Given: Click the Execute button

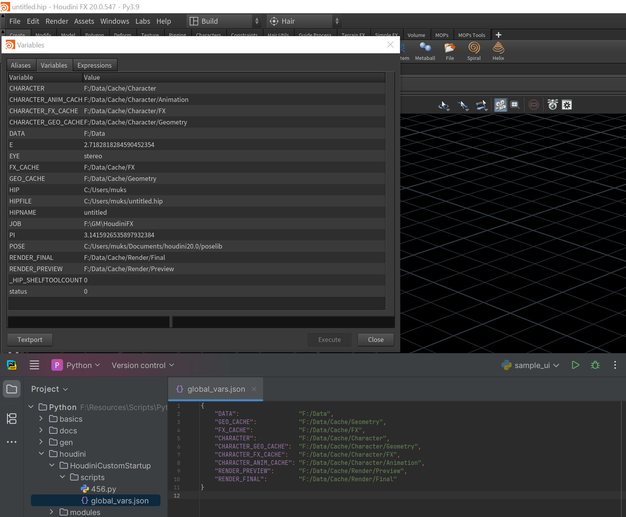Looking at the screenshot, I should click(x=330, y=340).
